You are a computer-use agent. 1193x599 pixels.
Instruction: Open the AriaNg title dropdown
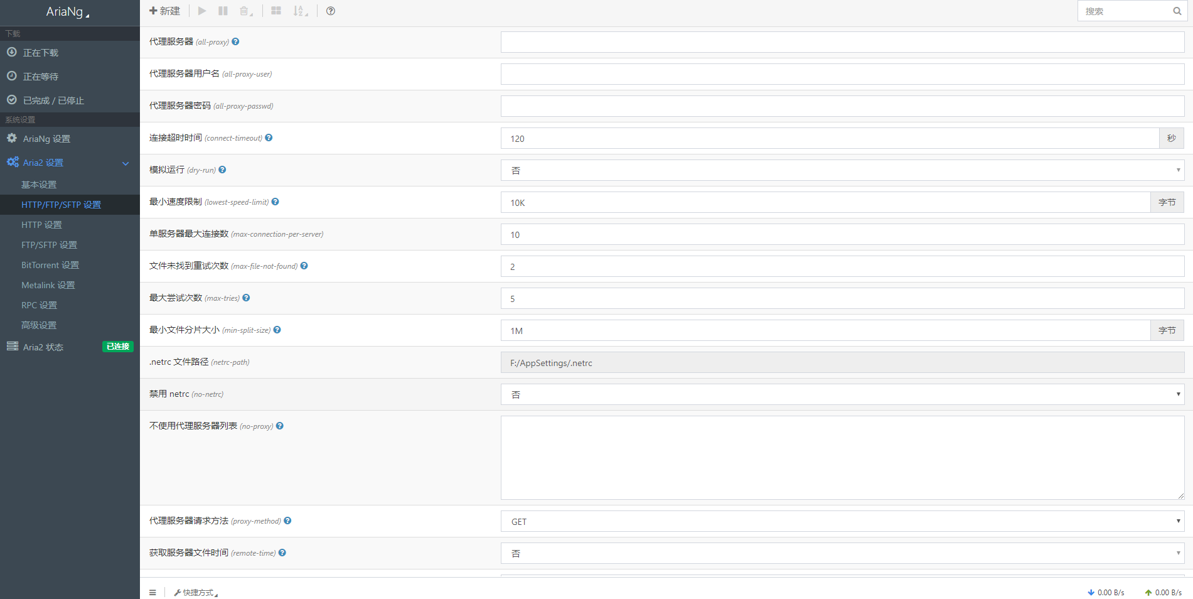pyautogui.click(x=68, y=12)
